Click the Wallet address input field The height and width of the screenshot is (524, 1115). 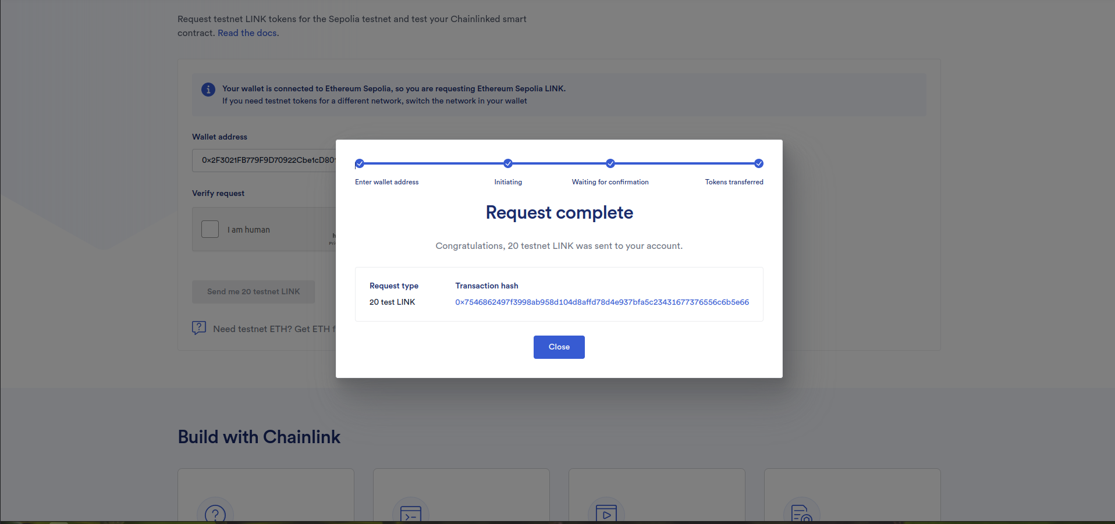[265, 161]
